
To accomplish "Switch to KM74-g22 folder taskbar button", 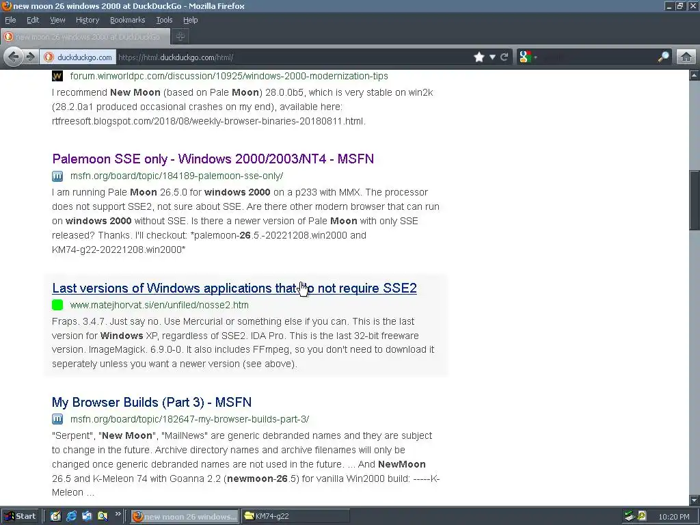I will (x=295, y=516).
